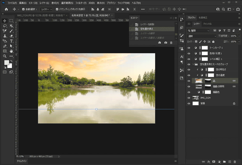The height and width of the screenshot is (165, 242).
Task: Create new snapshot camera icon in History
Action: tap(166, 43)
